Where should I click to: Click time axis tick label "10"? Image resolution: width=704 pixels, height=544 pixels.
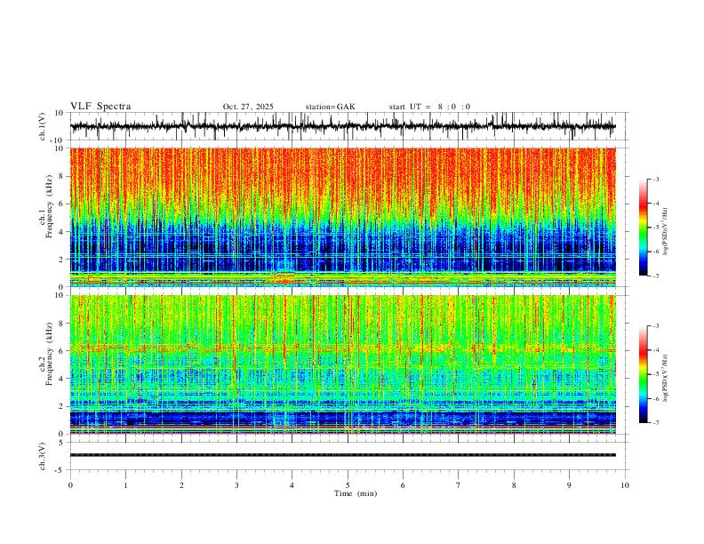[x=625, y=485]
